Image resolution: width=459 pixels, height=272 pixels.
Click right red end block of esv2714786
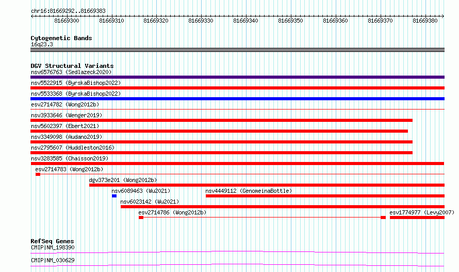(x=383, y=217)
